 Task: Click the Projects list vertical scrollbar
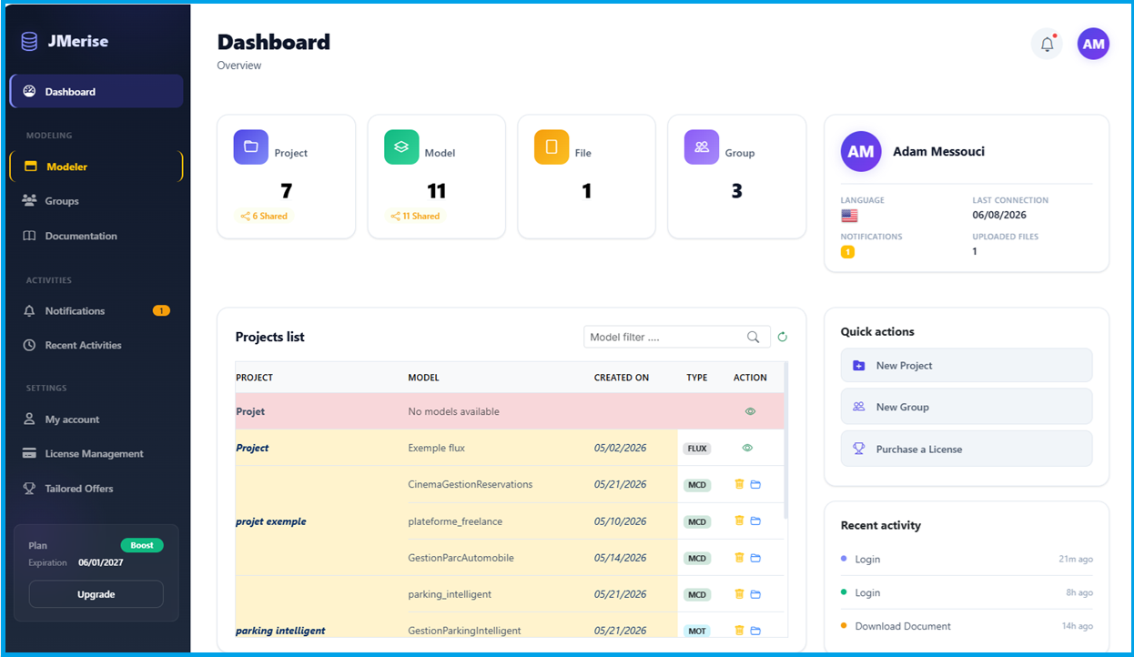[785, 441]
